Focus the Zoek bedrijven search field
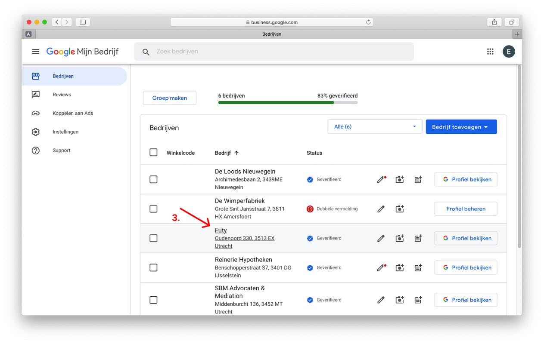The height and width of the screenshot is (344, 544). (274, 52)
